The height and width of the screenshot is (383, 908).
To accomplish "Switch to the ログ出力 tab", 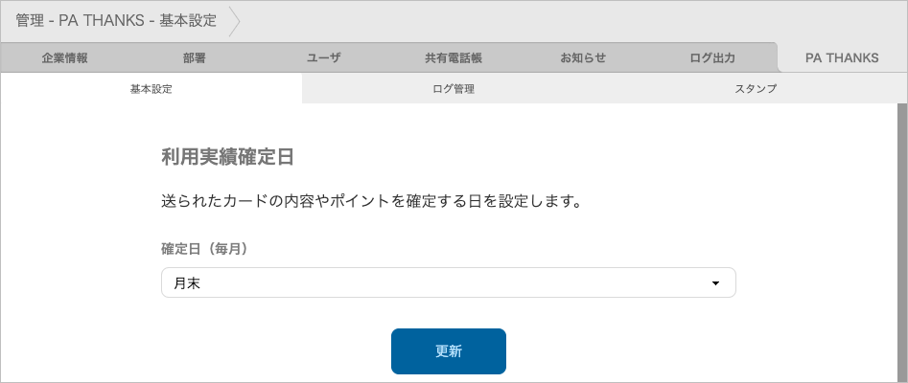I will point(712,57).
